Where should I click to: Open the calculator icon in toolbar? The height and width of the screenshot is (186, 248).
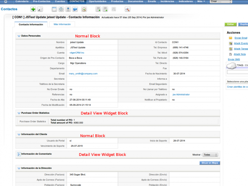(68, 9)
